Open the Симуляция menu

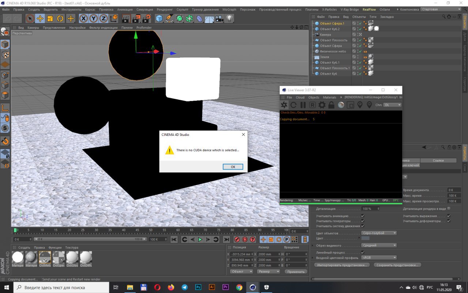(x=145, y=10)
